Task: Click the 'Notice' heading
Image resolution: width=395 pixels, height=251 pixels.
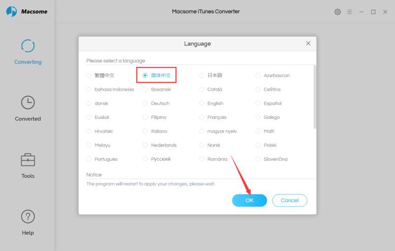Action: 94,175
